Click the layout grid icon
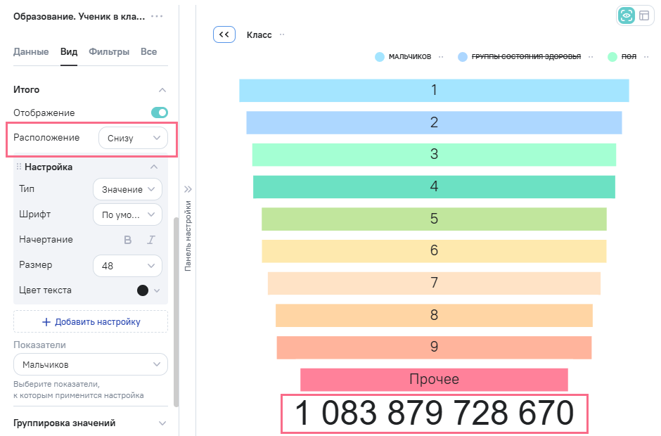The image size is (661, 436). [x=644, y=15]
